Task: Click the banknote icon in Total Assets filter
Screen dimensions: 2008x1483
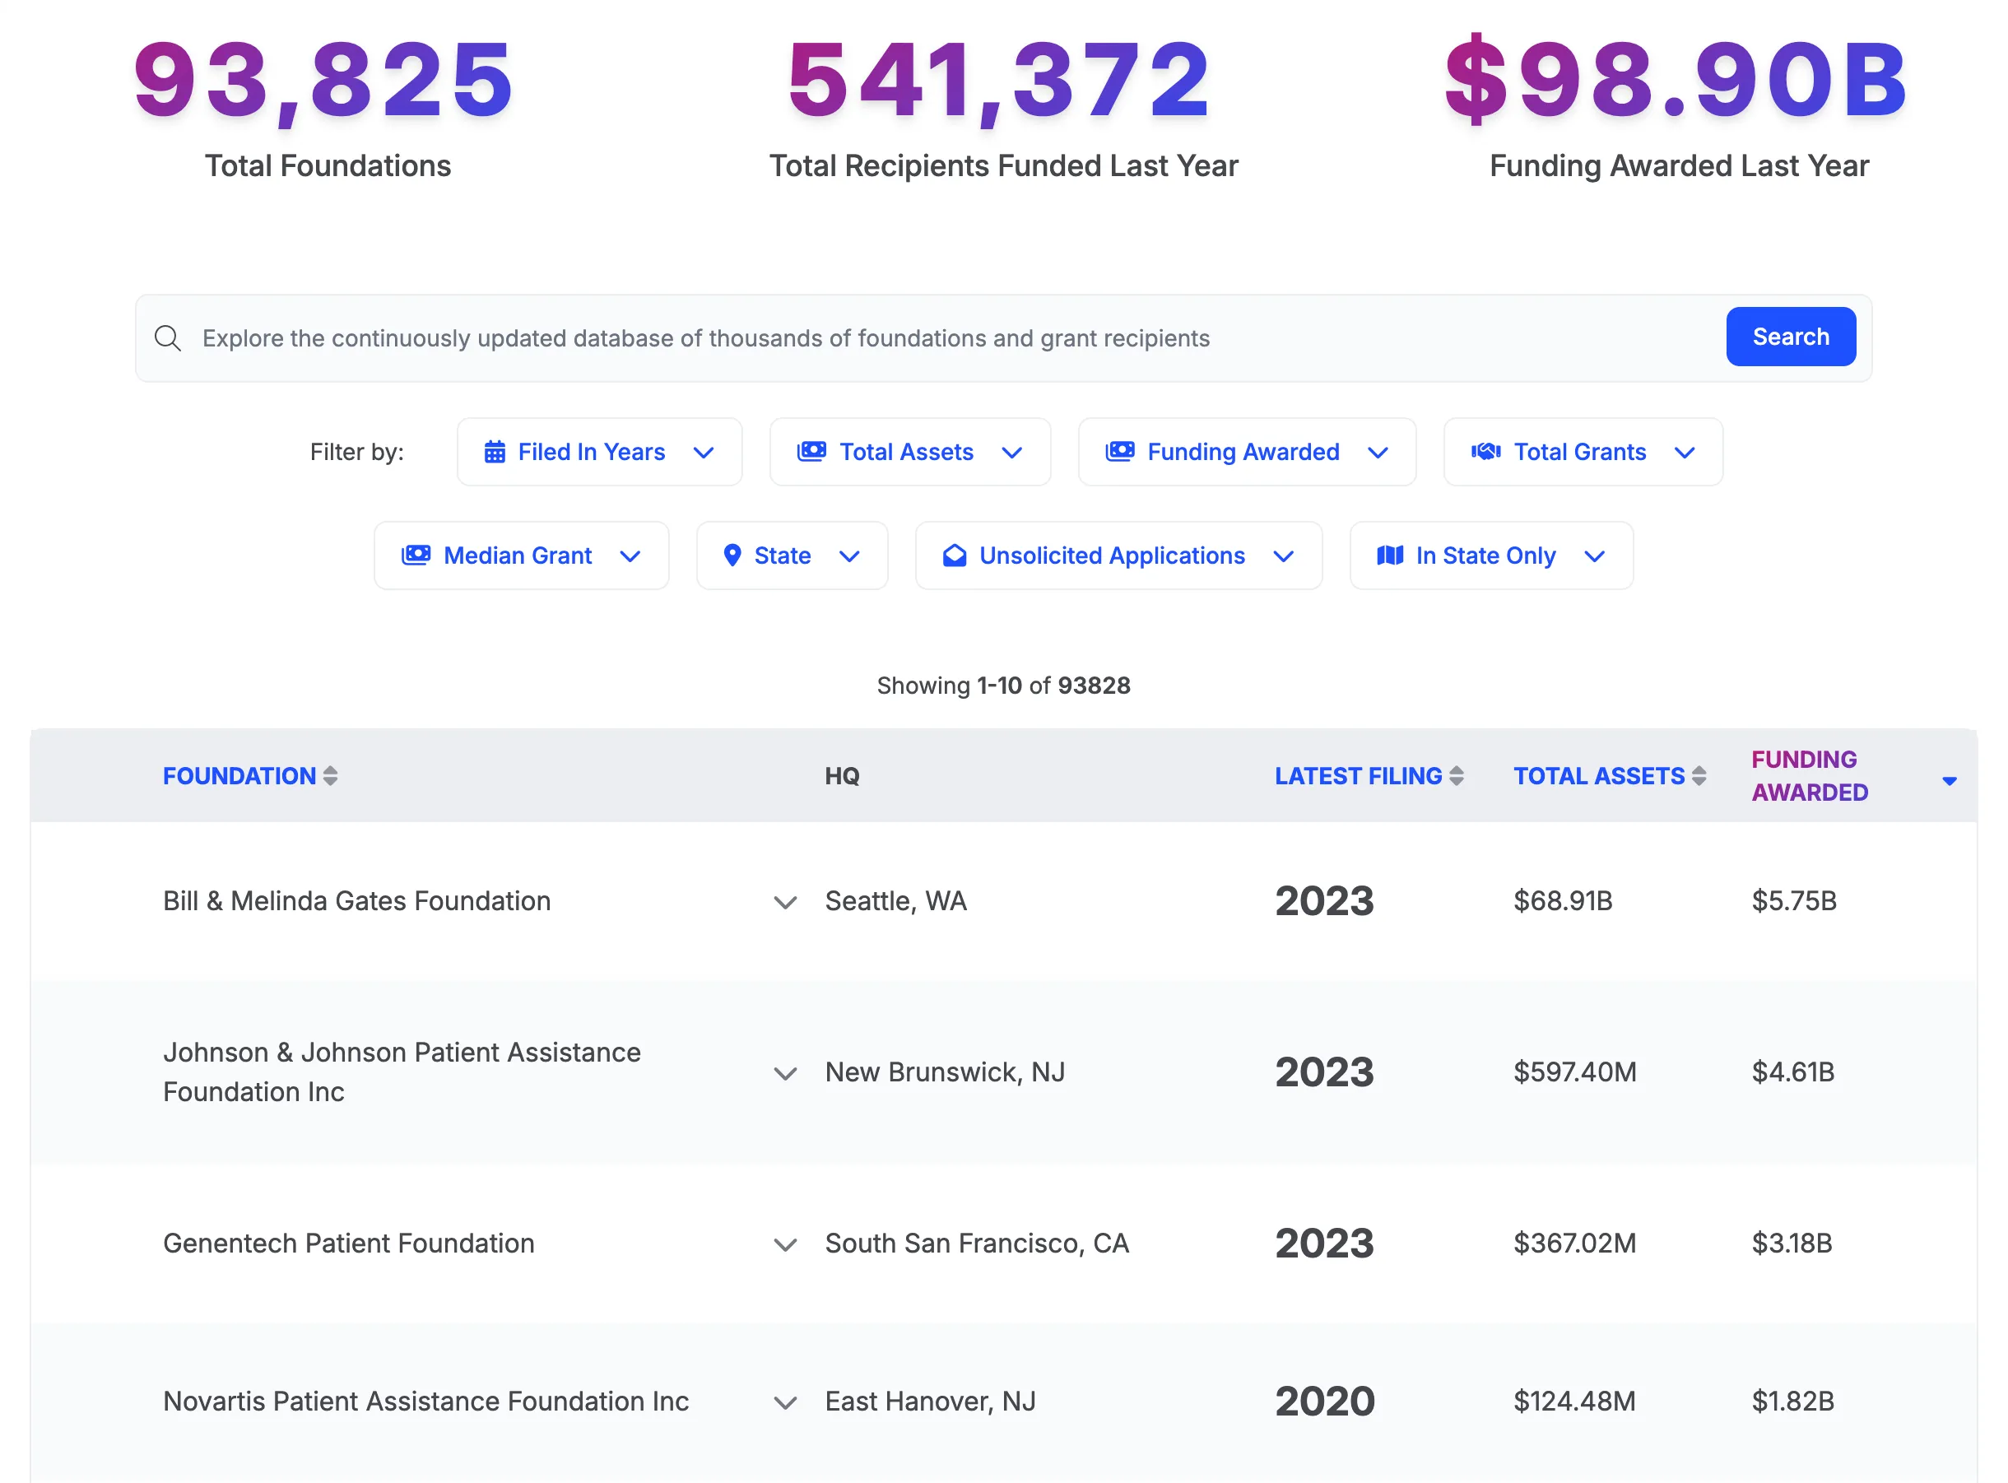Action: click(x=811, y=452)
